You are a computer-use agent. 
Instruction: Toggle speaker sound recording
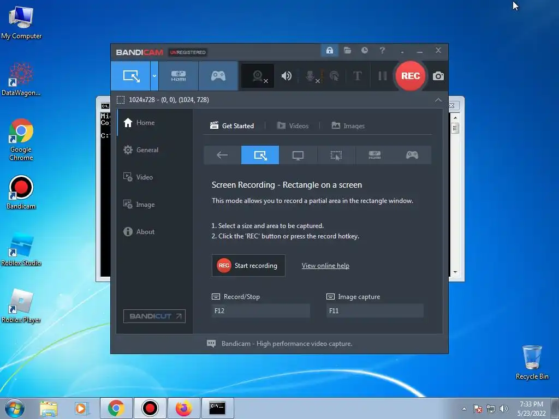tap(286, 76)
